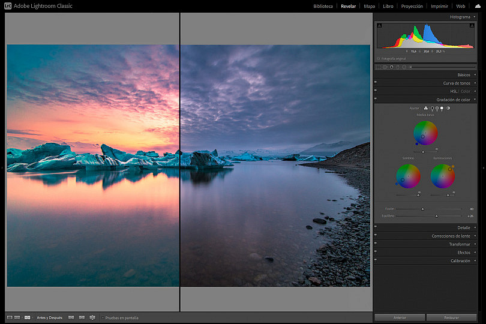The image size is (486, 324).
Task: Click the Anterior button
Action: click(x=400, y=317)
